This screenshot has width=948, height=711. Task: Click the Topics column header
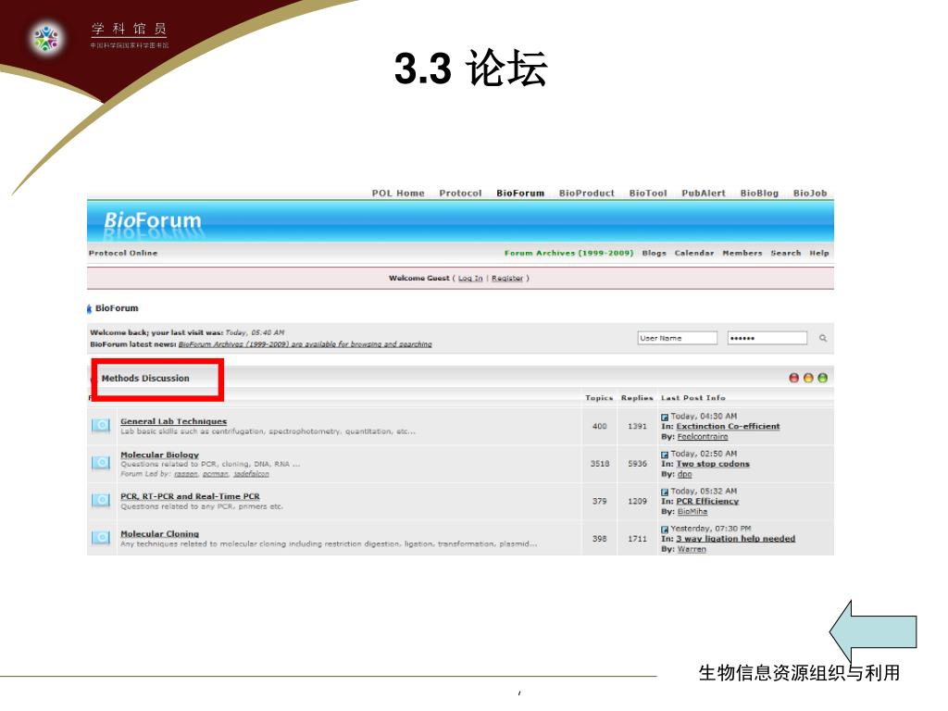click(x=599, y=398)
